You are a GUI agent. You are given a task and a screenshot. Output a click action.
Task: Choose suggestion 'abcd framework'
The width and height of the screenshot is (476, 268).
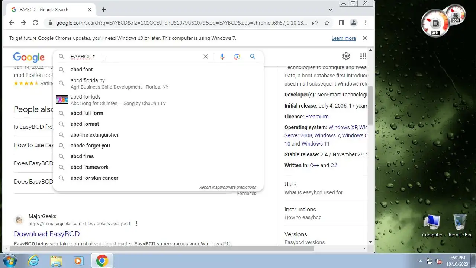(x=158, y=167)
